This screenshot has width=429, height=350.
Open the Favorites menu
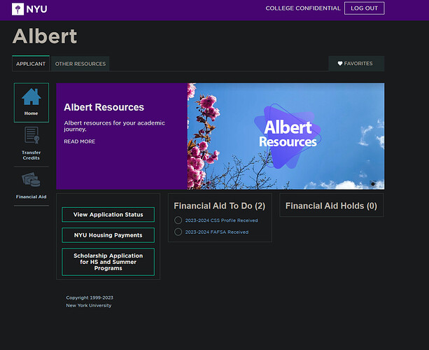click(356, 64)
